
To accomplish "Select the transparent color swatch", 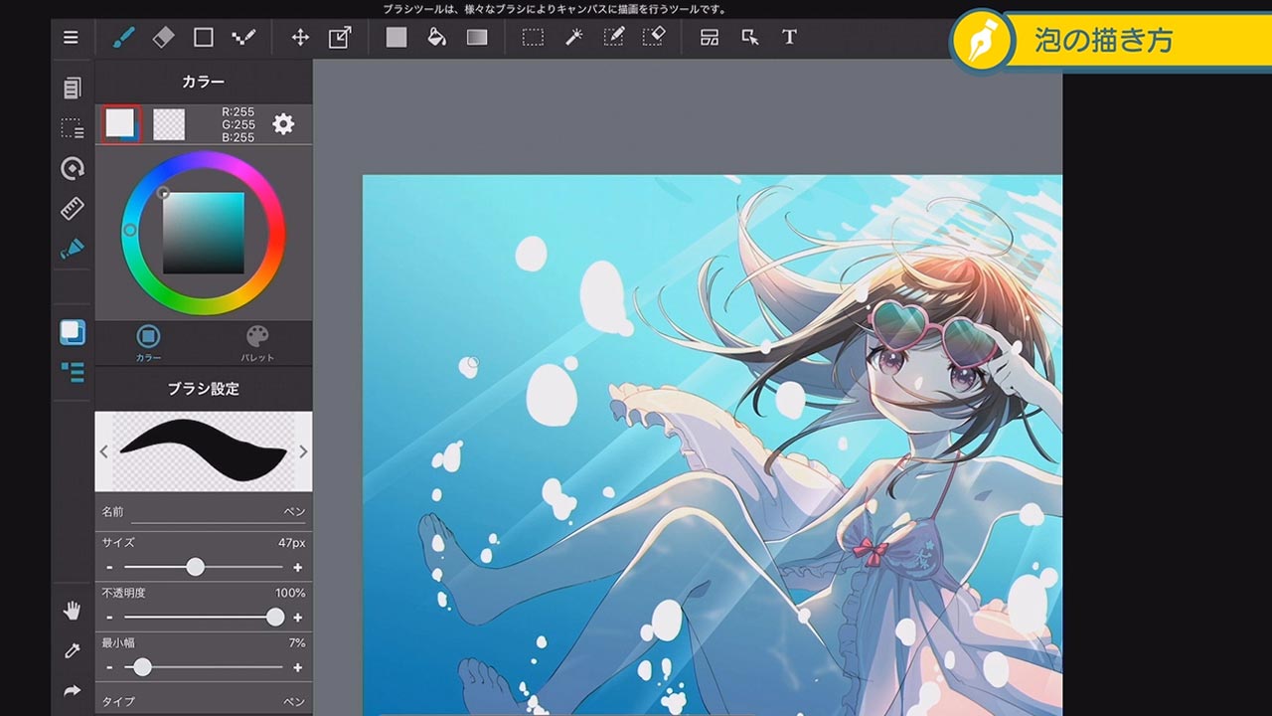I will click(169, 124).
